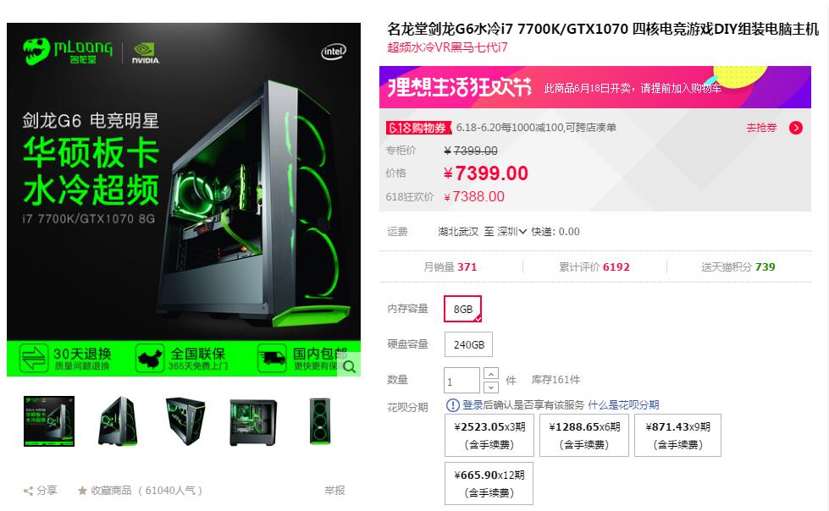Click the star favorite icon for 收藏商品
This screenshot has width=829, height=511.
tap(82, 491)
